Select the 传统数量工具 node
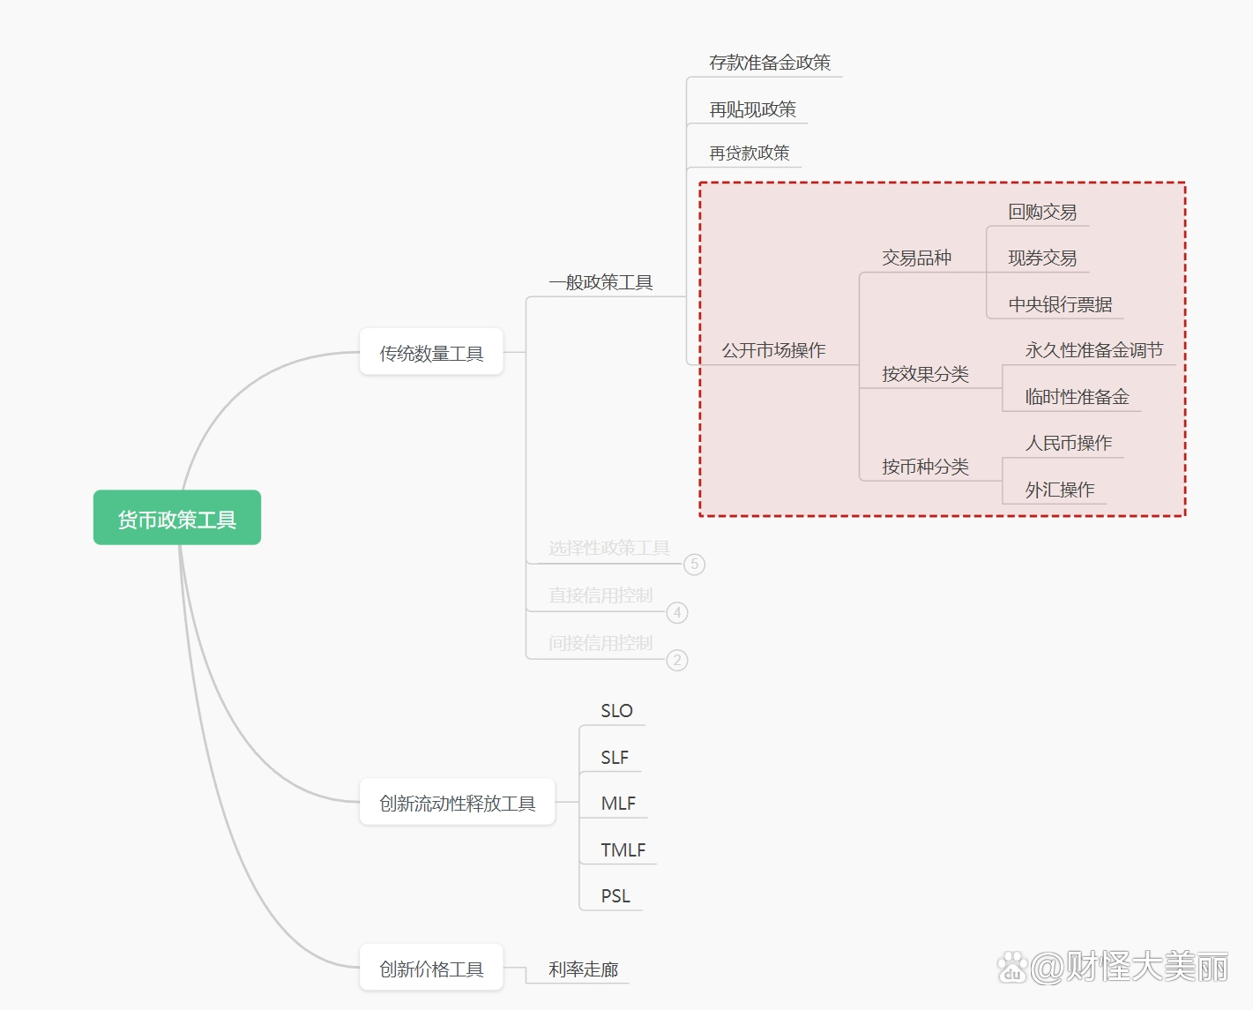The image size is (1253, 1010). (431, 352)
